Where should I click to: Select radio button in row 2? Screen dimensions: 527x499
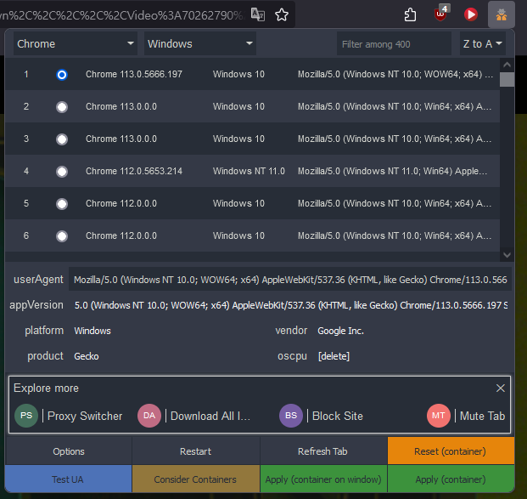coord(62,107)
